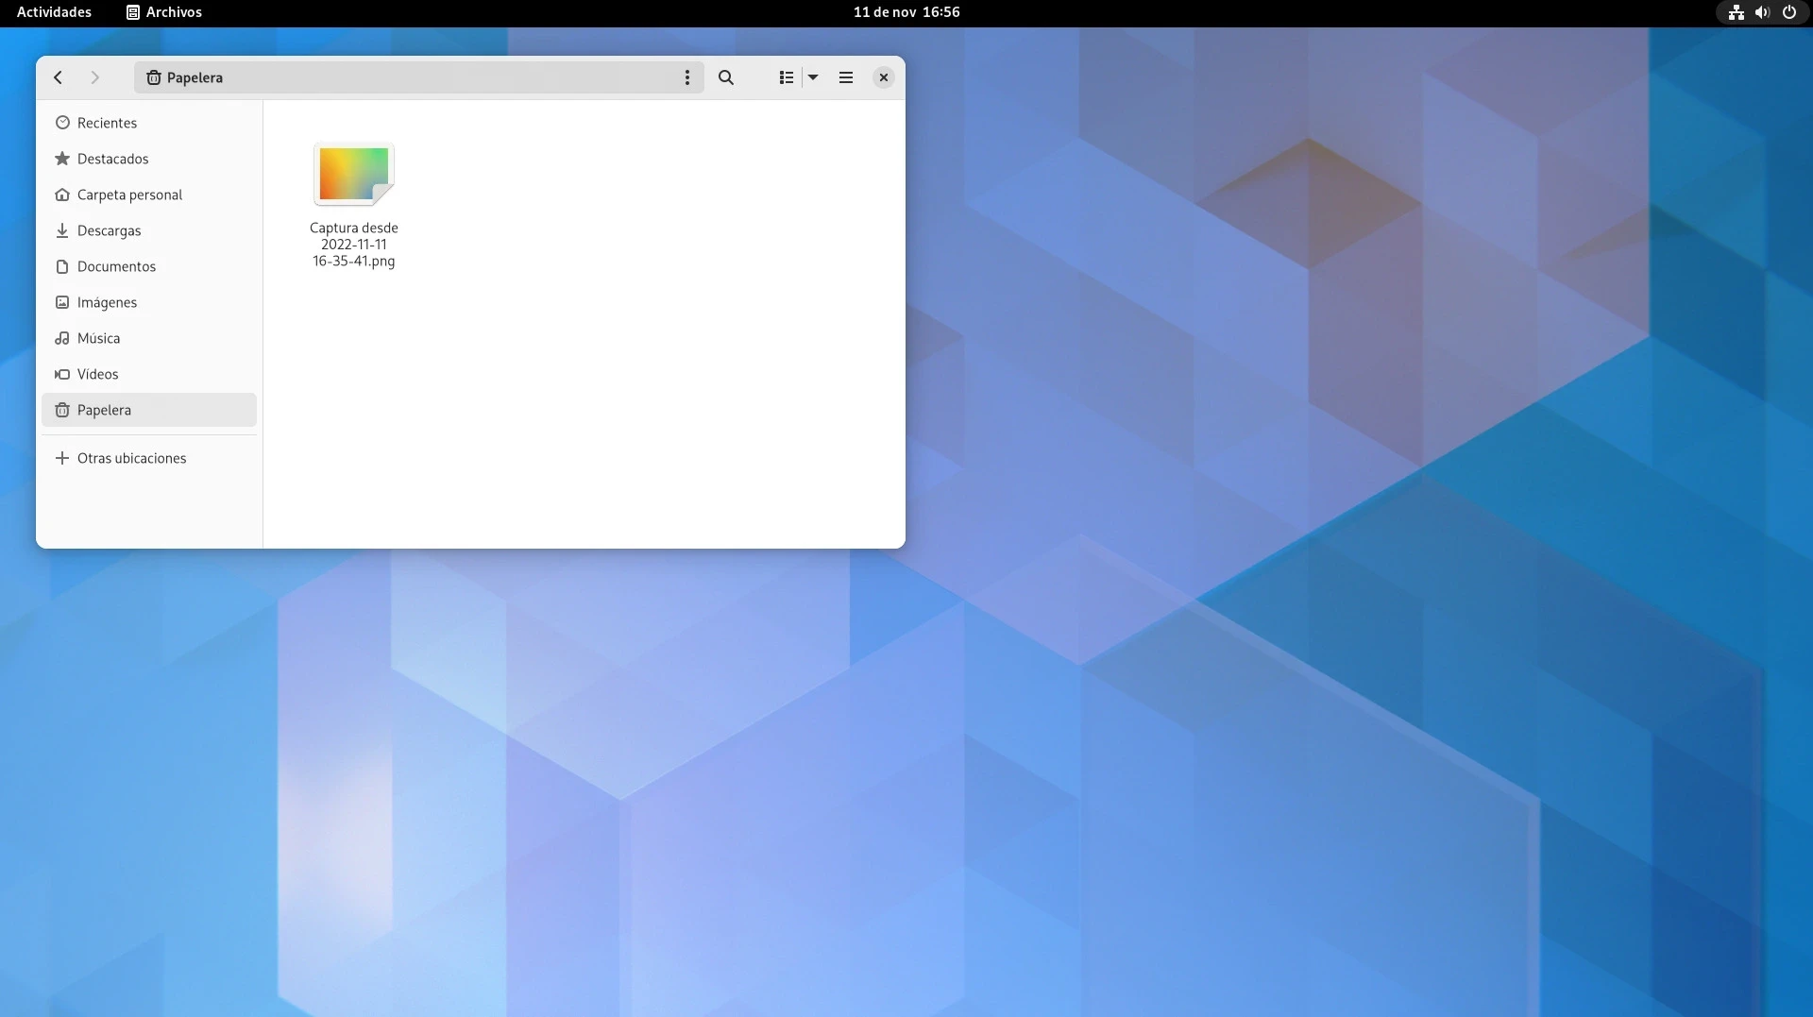Click the back navigation arrow
The image size is (1813, 1017).
point(59,77)
